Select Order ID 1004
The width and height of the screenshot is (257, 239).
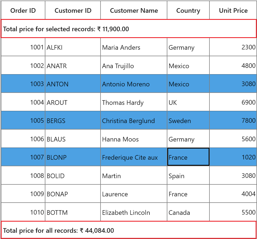(23, 102)
